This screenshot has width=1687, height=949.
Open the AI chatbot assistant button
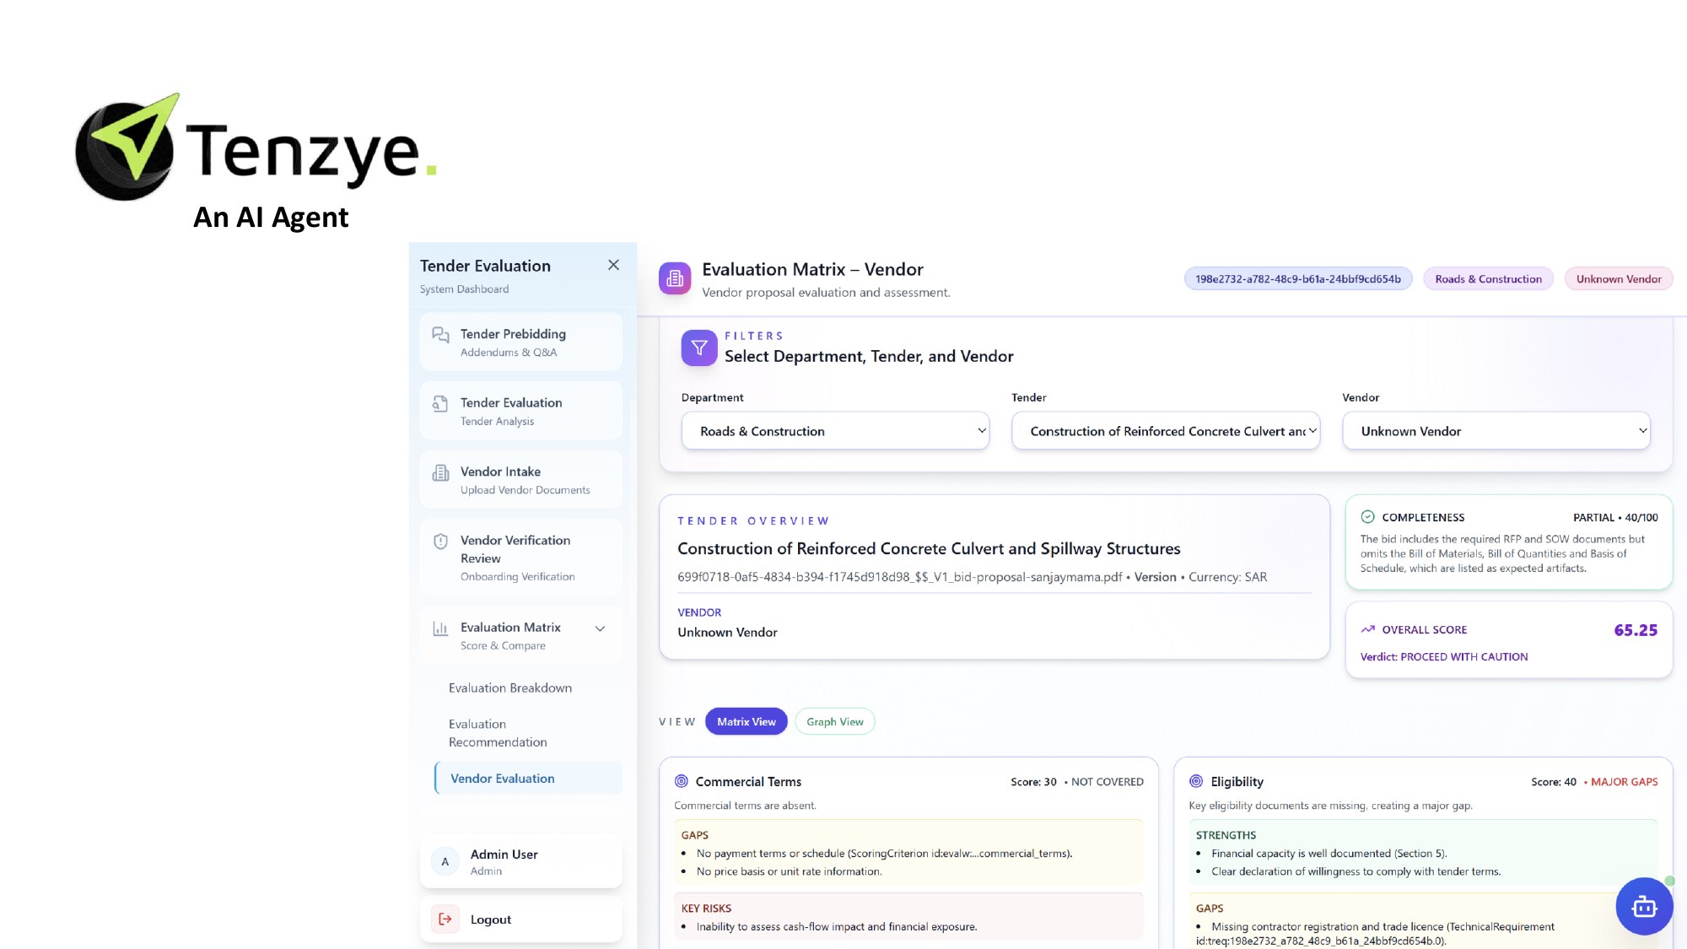[x=1644, y=907]
